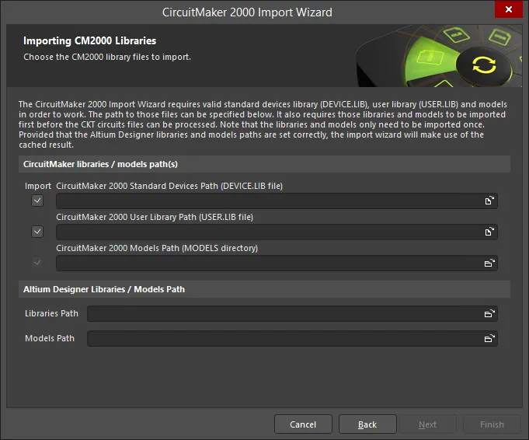The image size is (529, 440).
Task: Click the 'Libraries Path' label
Action: click(51, 313)
